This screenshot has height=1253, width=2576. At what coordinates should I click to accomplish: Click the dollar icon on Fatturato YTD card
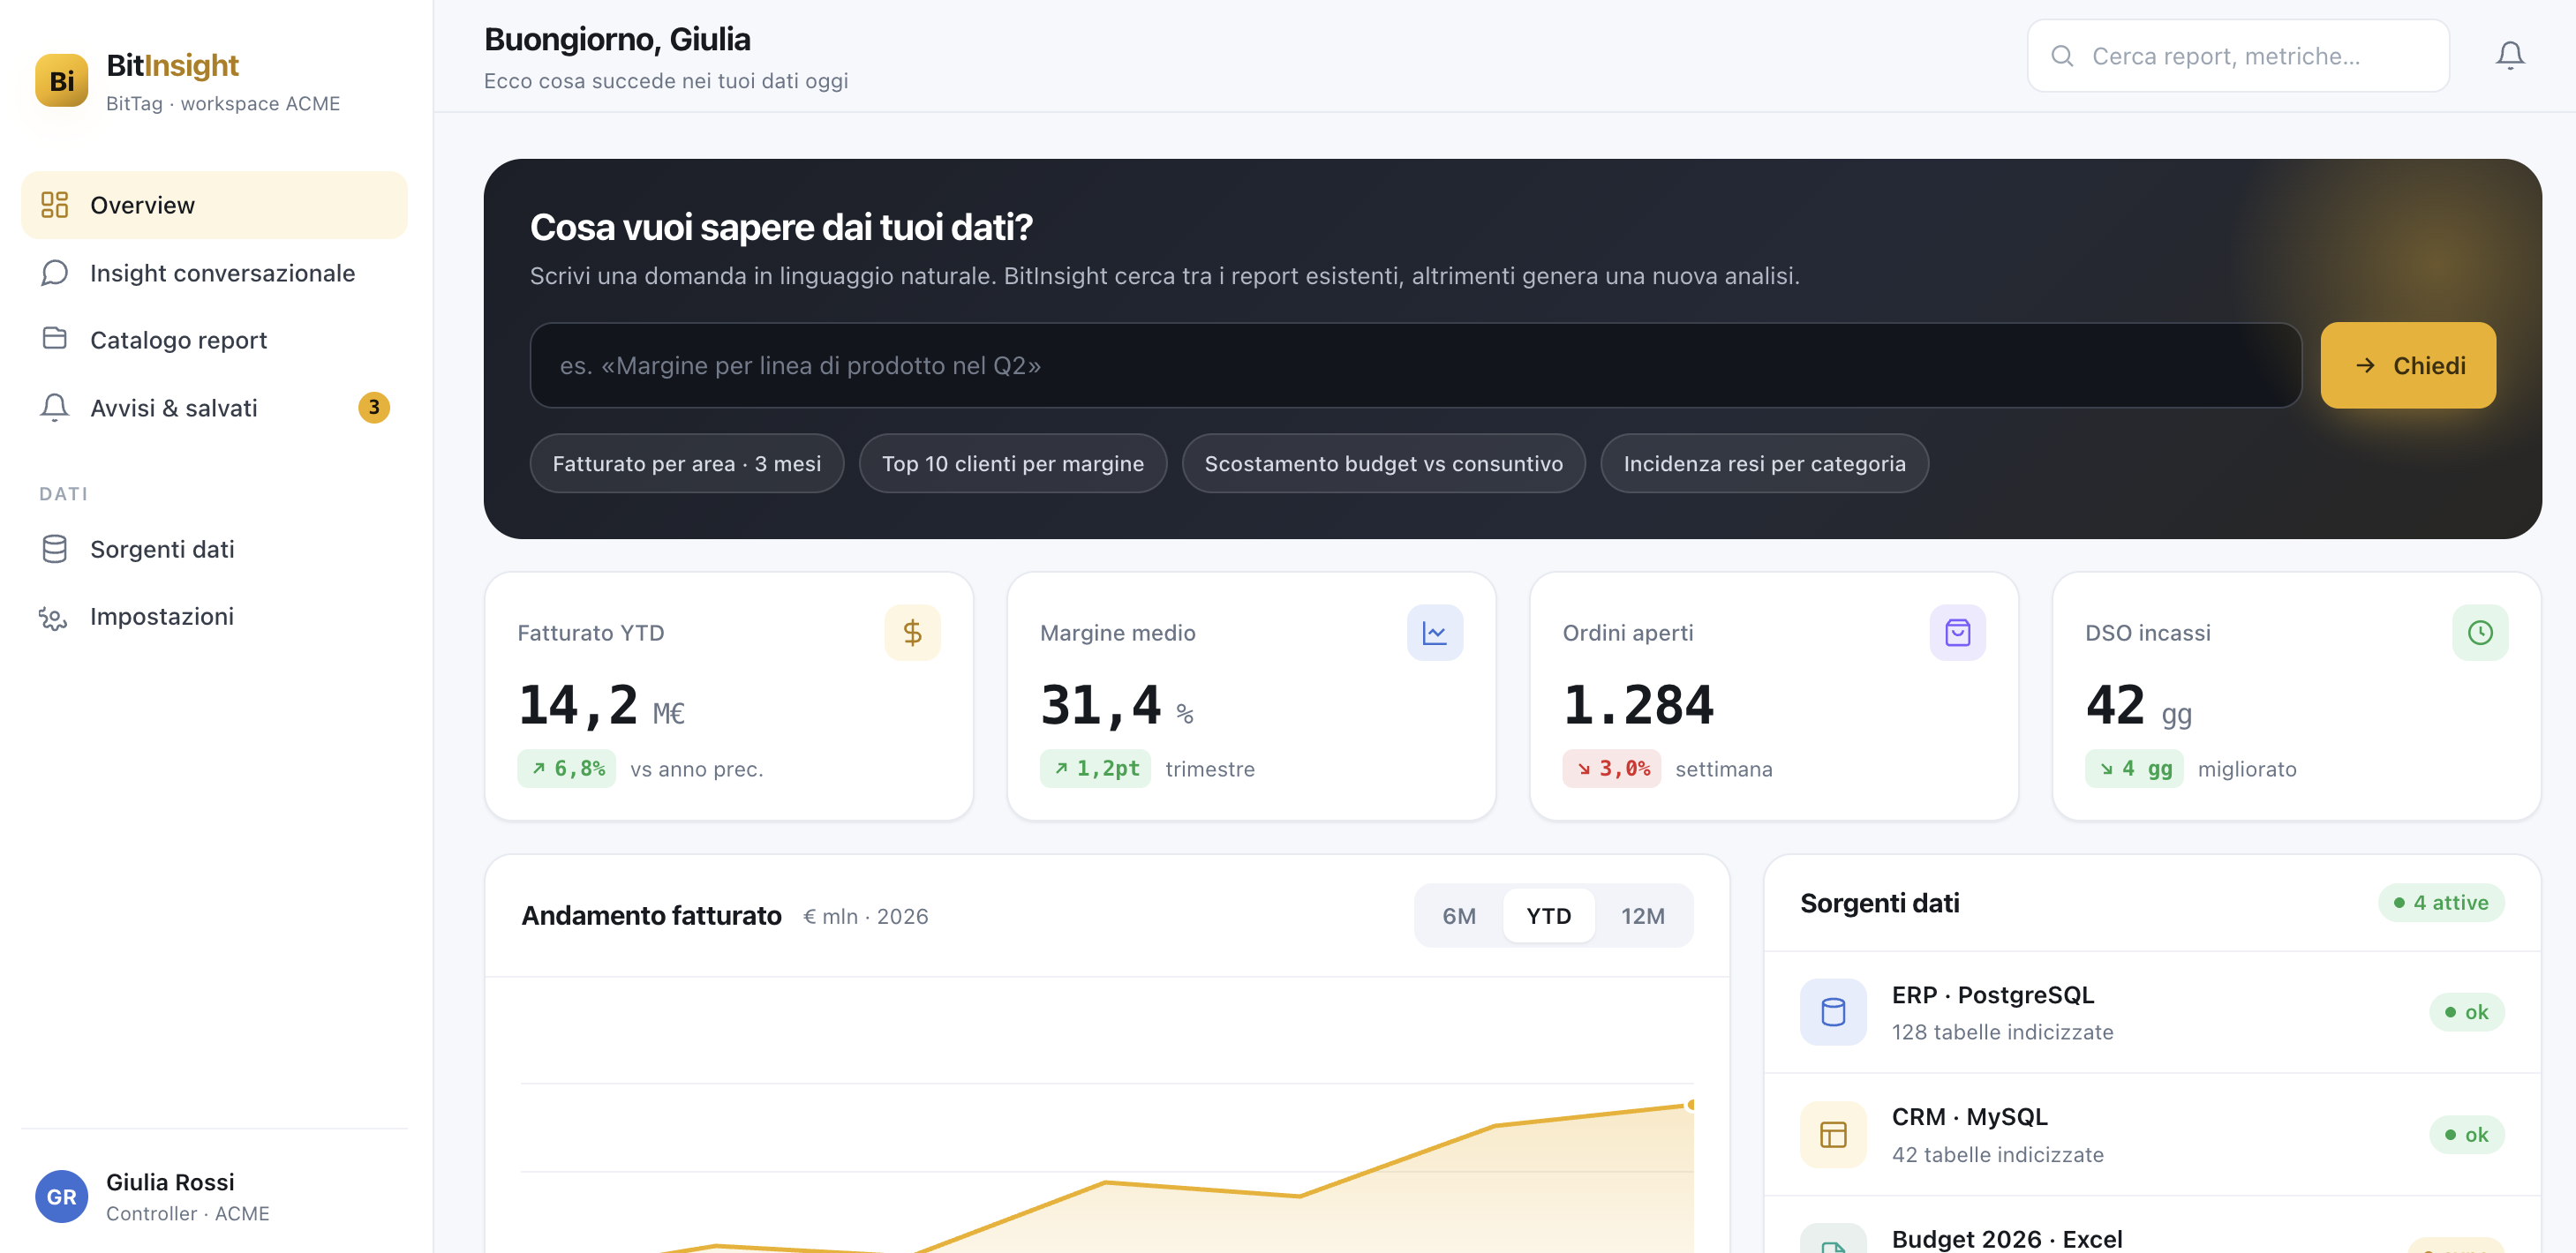(912, 633)
